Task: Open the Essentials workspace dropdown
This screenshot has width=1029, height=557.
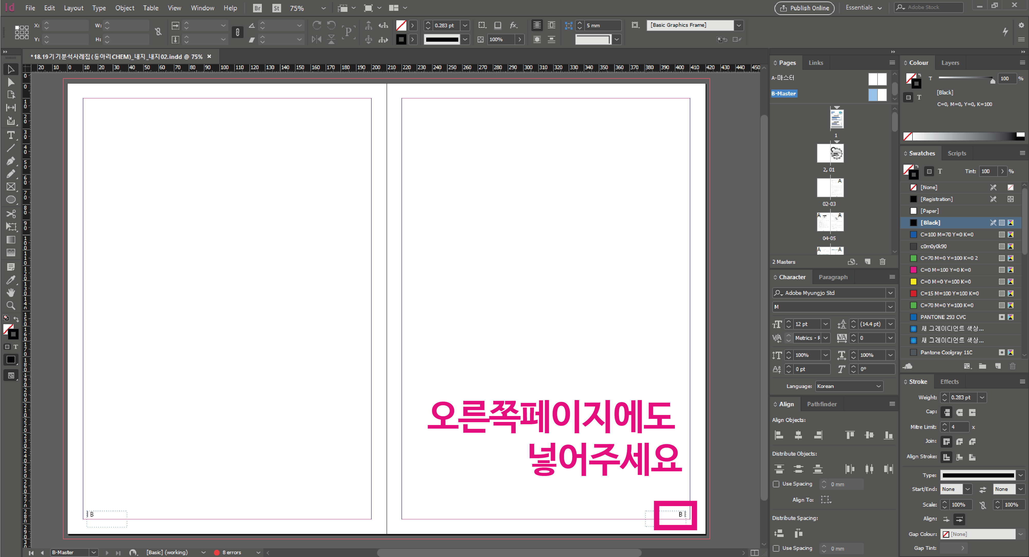Action: pos(863,8)
